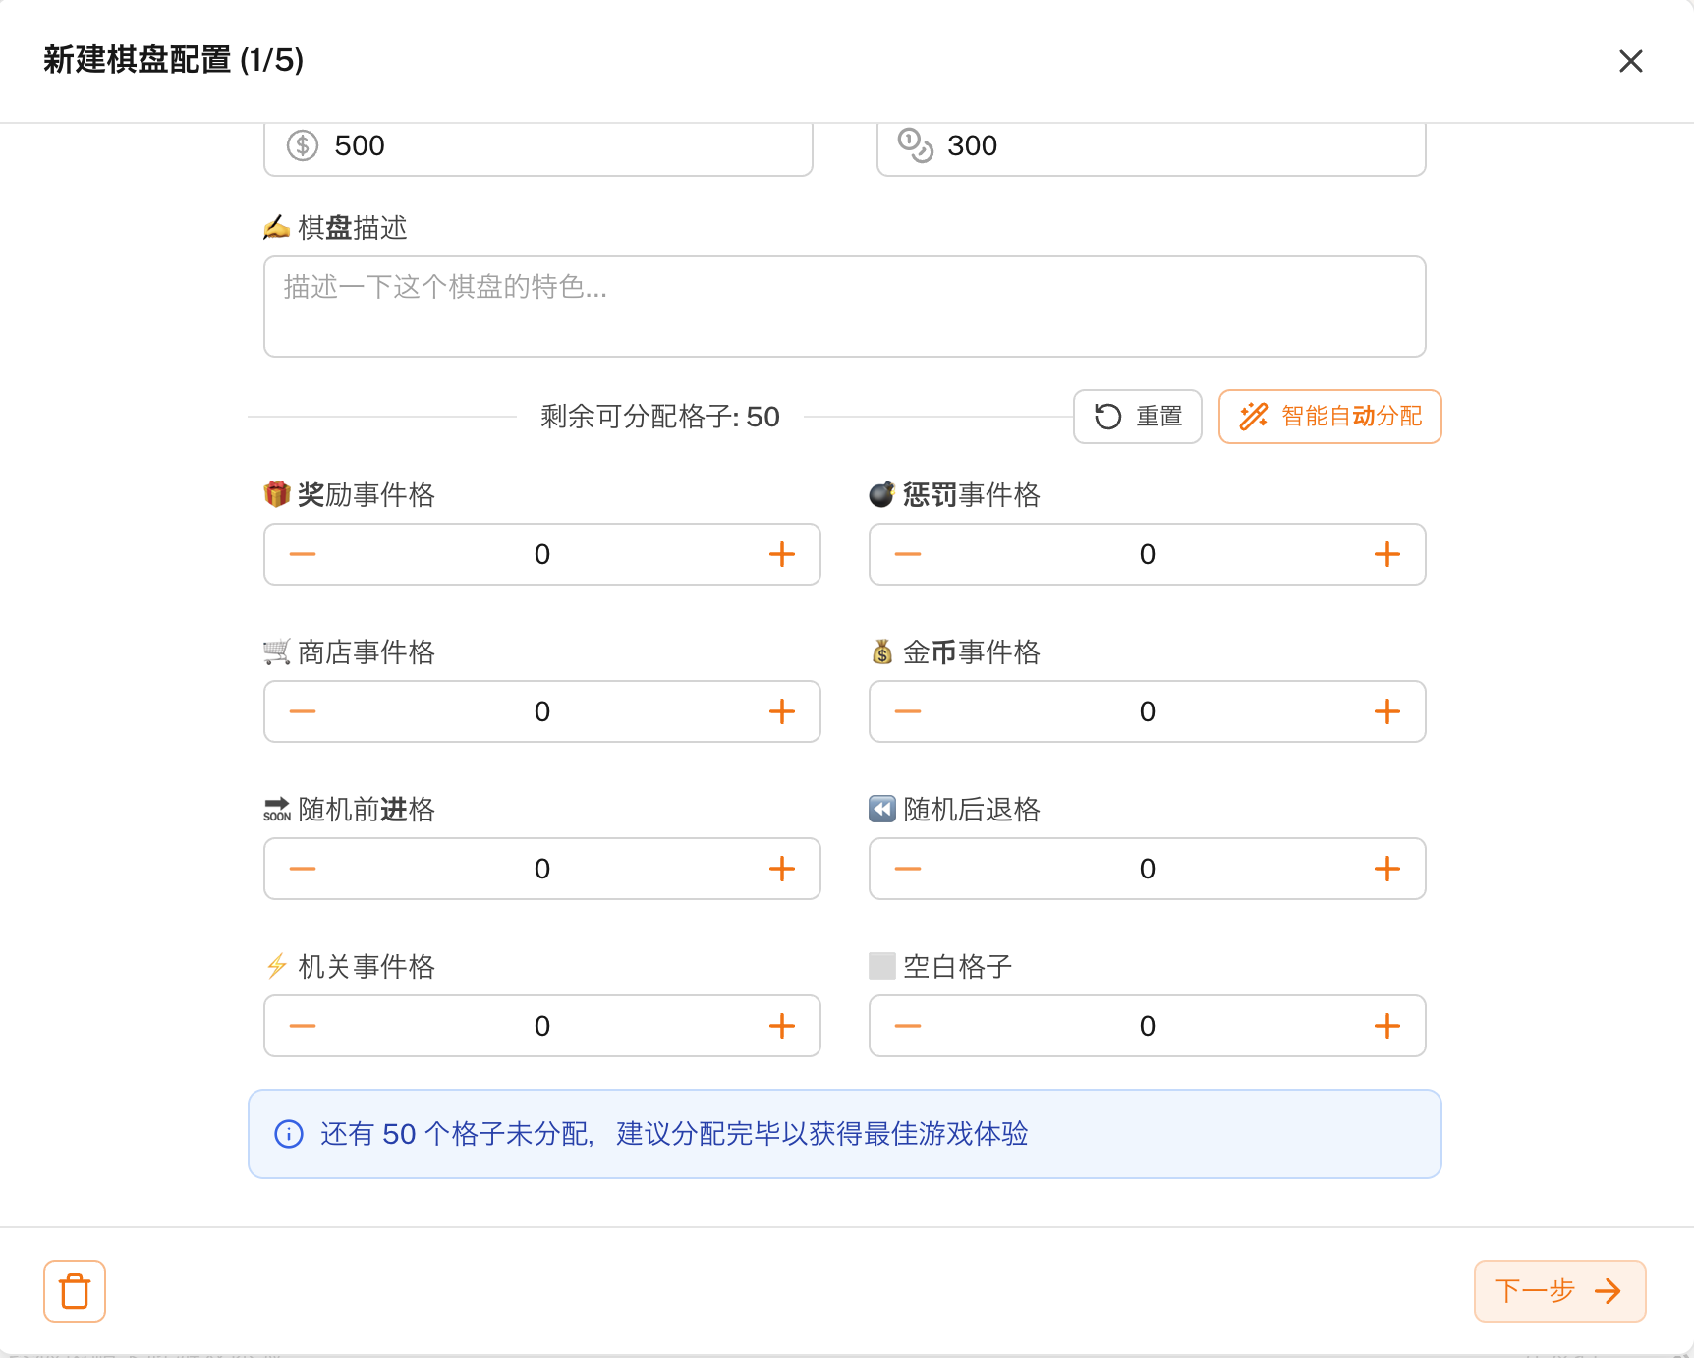The height and width of the screenshot is (1358, 1694).
Task: Add one 空白格子 using plus
Action: (1386, 1026)
